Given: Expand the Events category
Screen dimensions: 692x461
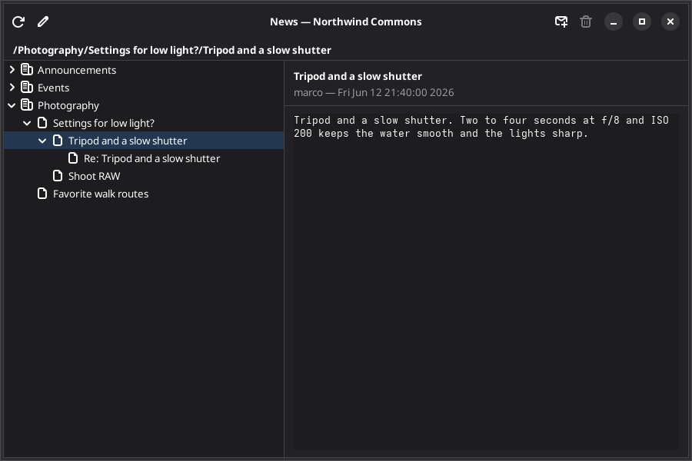Looking at the screenshot, I should point(12,88).
